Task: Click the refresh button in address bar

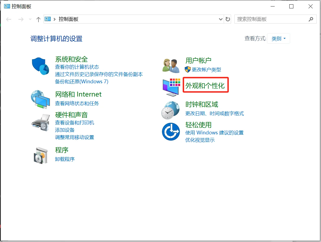Action: pyautogui.click(x=228, y=19)
